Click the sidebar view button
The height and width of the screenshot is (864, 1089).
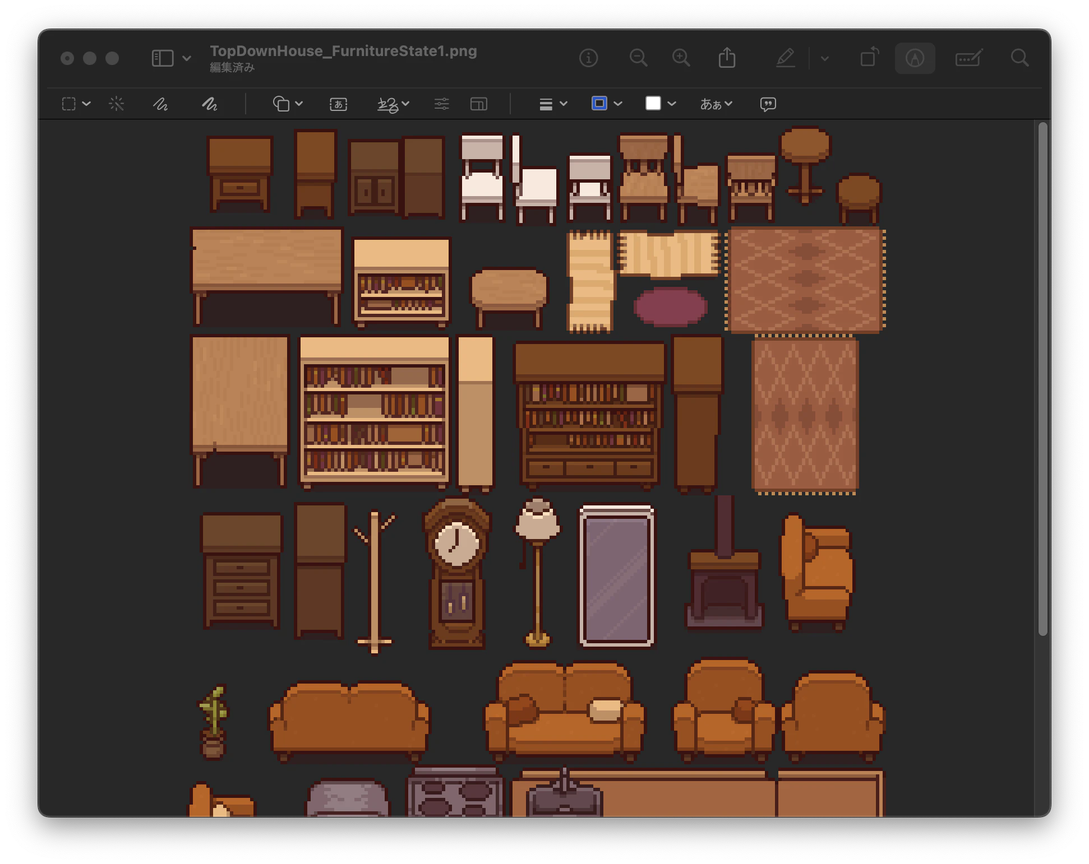(163, 58)
